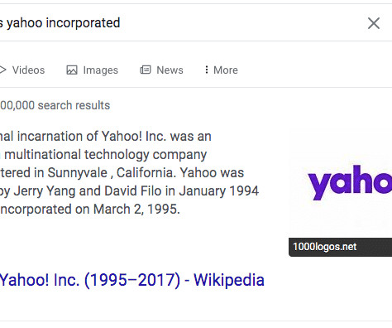The image size is (392, 328).
Task: Click the News newspaper icon
Action: (x=146, y=70)
